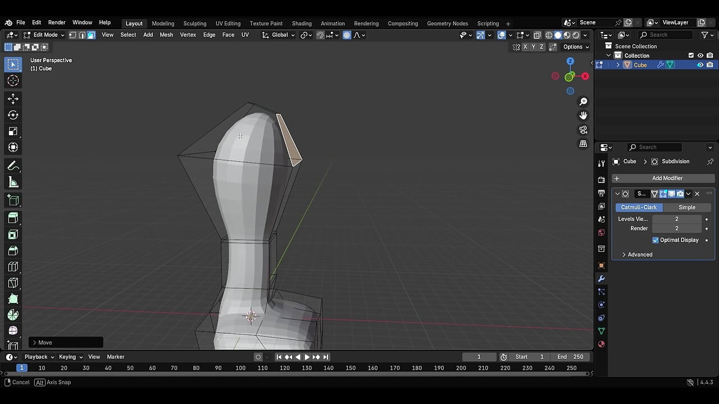Open the Options dropdown
The width and height of the screenshot is (719, 404).
[x=576, y=47]
